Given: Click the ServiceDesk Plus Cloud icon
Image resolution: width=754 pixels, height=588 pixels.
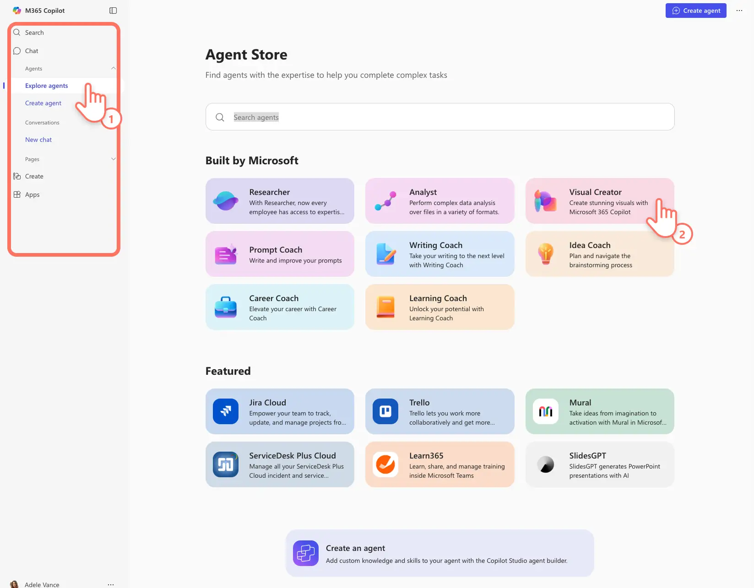Looking at the screenshot, I should point(226,464).
